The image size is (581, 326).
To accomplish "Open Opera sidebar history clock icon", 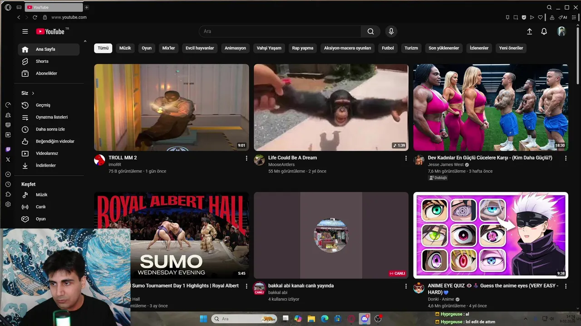I will [8, 184].
